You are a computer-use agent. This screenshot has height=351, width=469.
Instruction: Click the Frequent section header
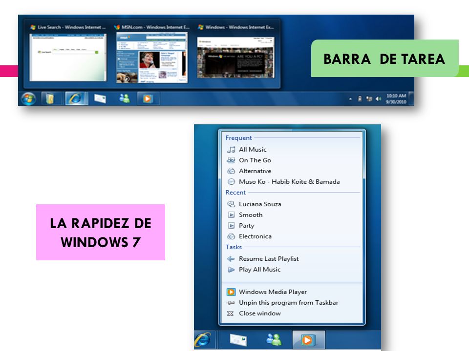[239, 138]
